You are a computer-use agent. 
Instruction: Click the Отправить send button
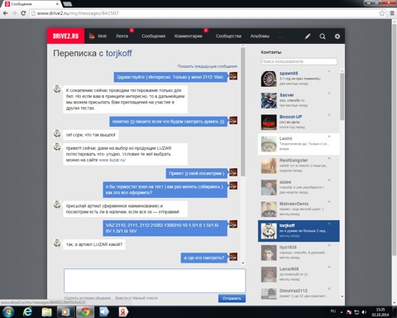[232, 298]
